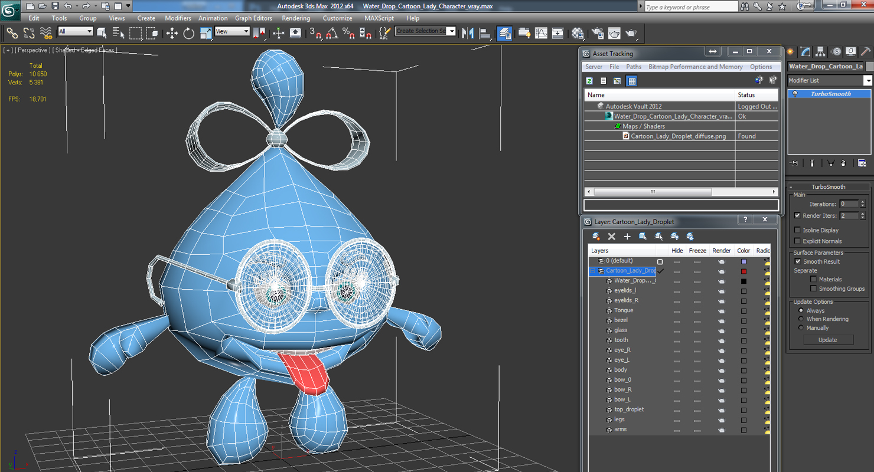Click the Unlink Selection tool
The width and height of the screenshot is (874, 472).
click(28, 33)
